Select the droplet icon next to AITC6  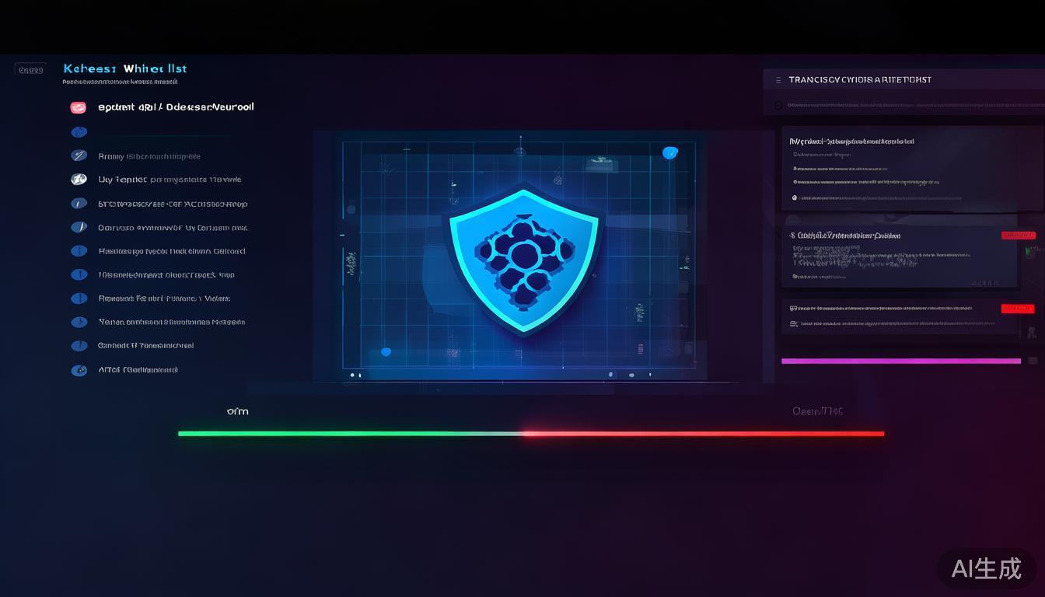[x=79, y=369]
